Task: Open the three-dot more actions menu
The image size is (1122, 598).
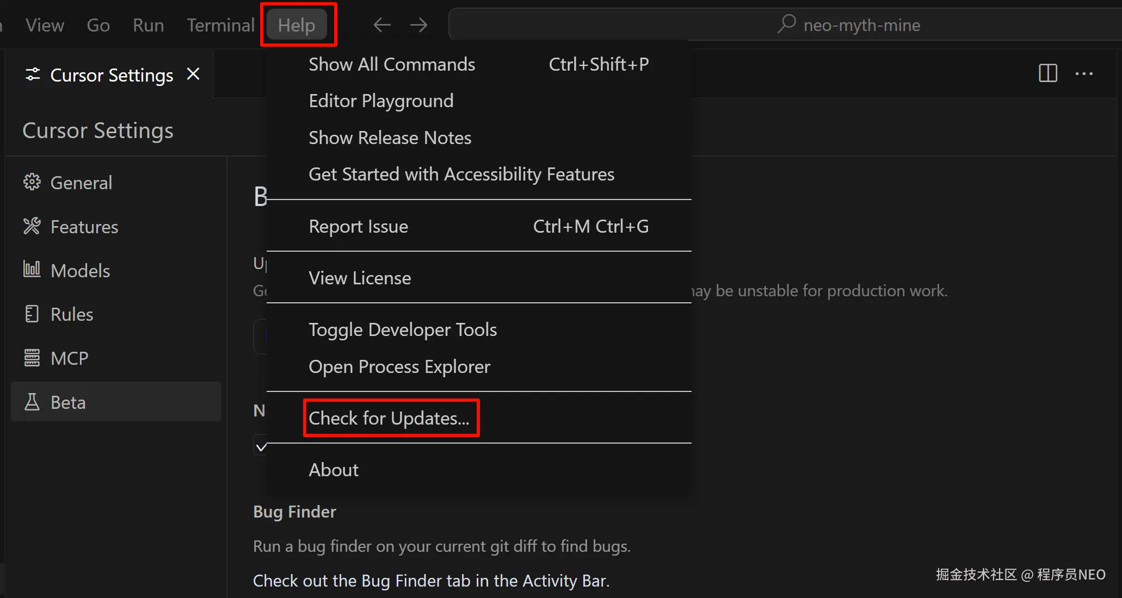Action: coord(1084,73)
